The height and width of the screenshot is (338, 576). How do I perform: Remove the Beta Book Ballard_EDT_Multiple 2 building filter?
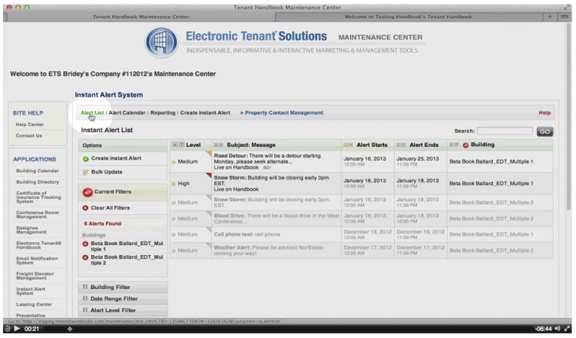(85, 258)
